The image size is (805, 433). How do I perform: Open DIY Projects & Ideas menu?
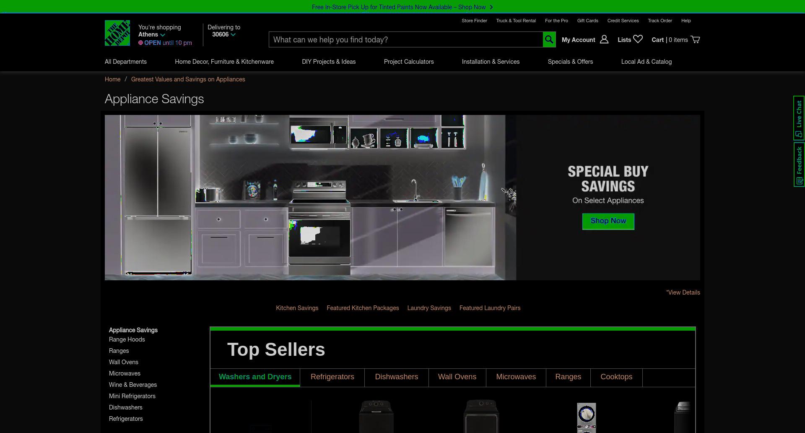click(329, 62)
